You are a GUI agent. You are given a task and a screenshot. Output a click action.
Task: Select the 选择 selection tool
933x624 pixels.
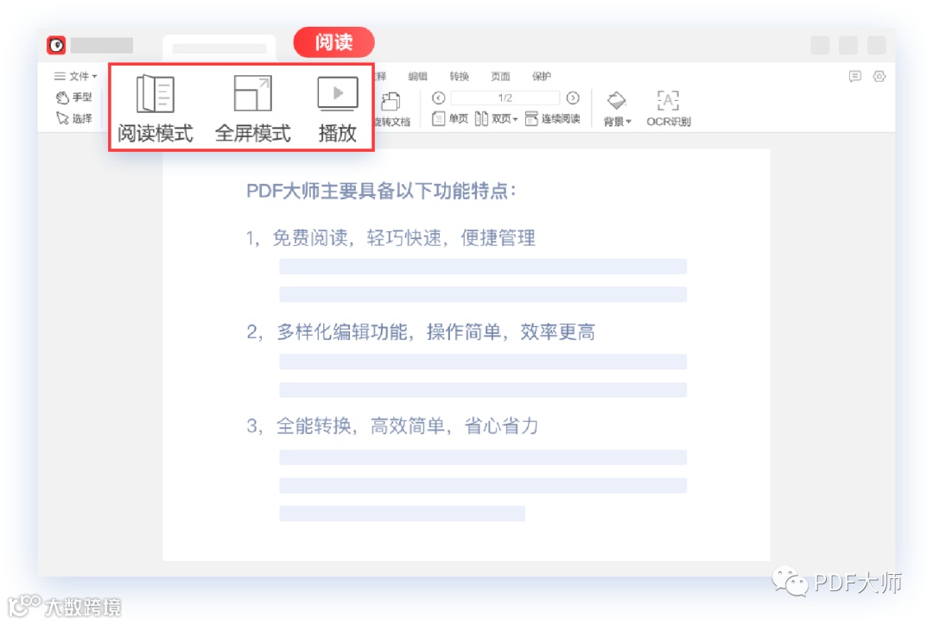(x=73, y=118)
